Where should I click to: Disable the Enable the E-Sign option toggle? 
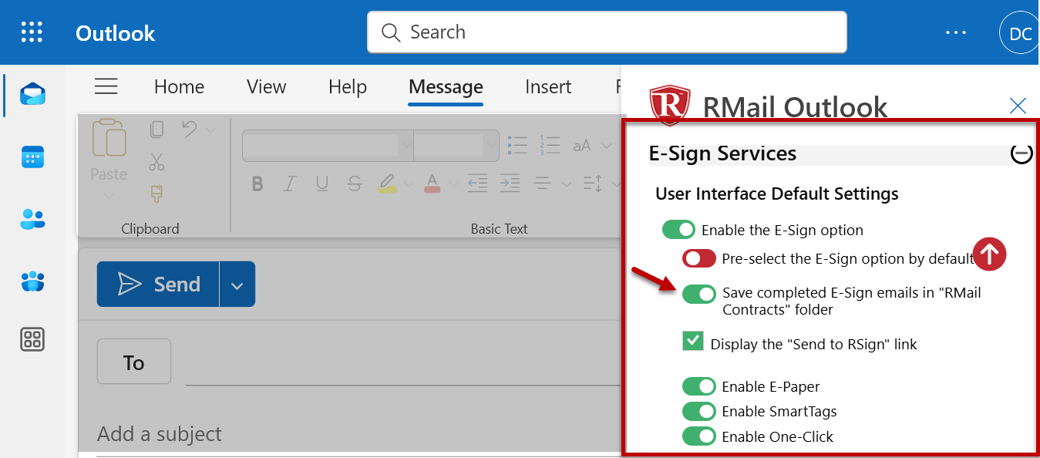coord(678,230)
